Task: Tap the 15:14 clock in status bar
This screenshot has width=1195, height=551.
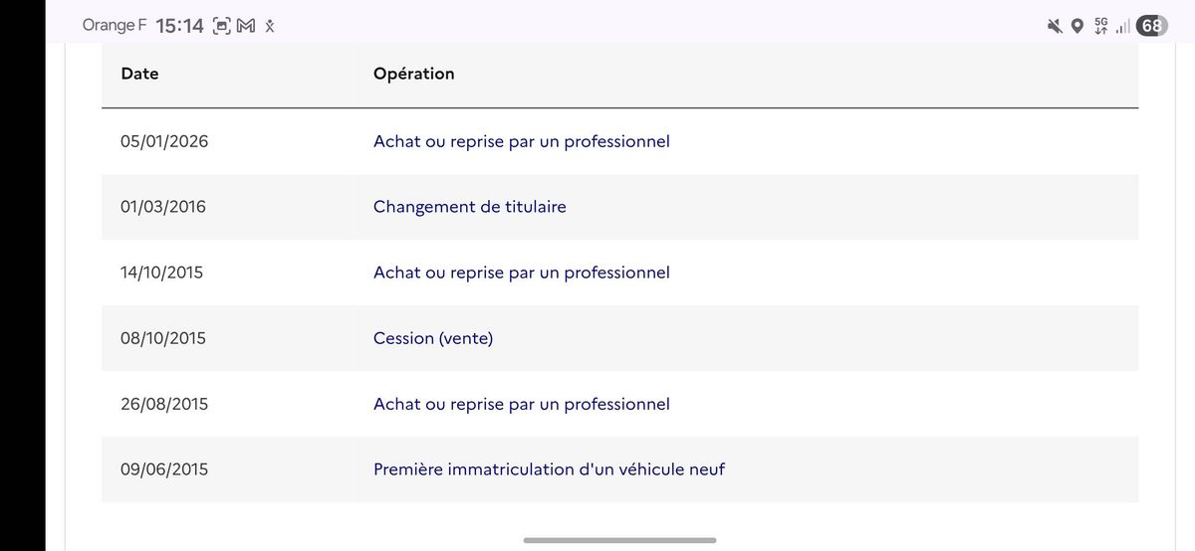Action: pos(180,27)
